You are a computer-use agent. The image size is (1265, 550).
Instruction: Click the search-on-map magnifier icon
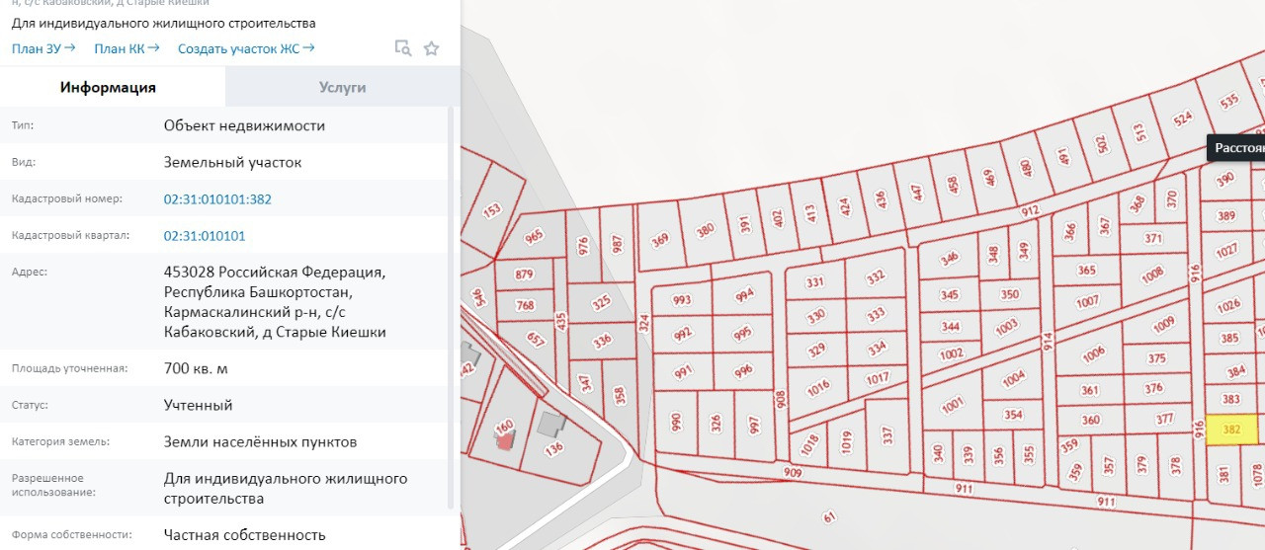[402, 47]
